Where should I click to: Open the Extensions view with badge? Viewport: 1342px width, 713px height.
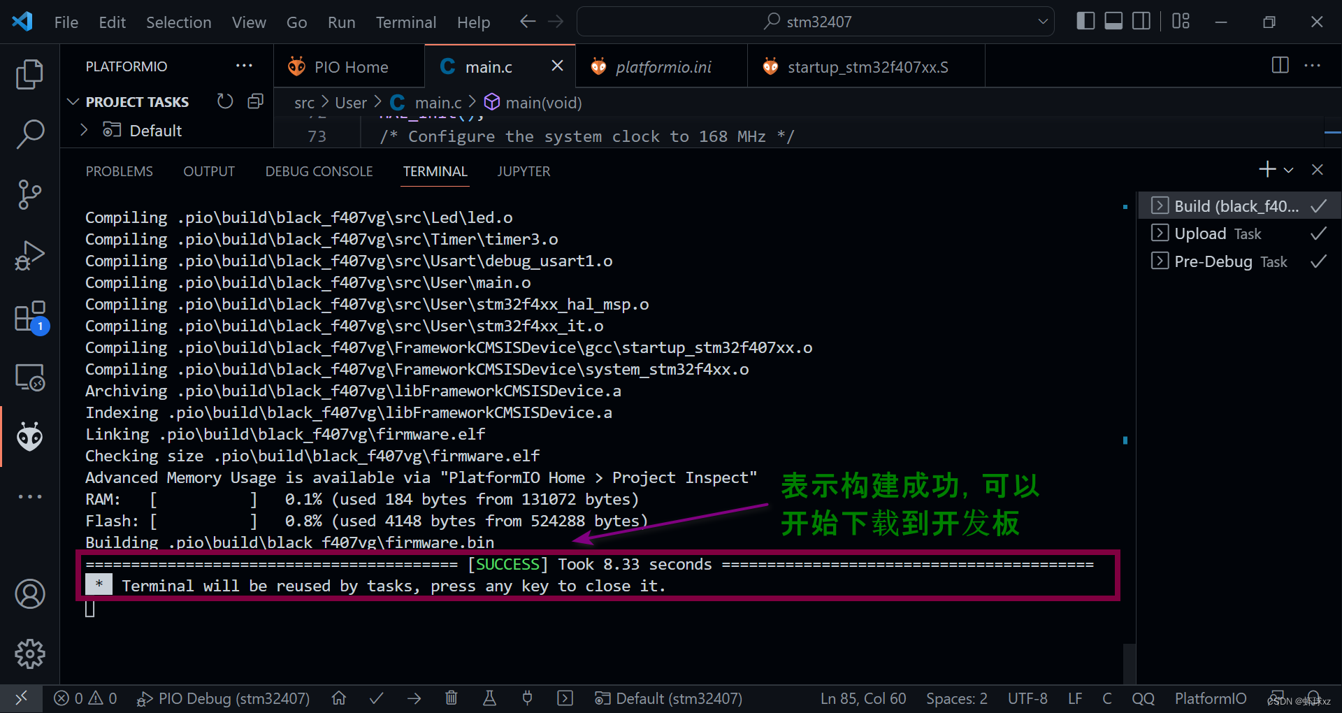coord(31,317)
